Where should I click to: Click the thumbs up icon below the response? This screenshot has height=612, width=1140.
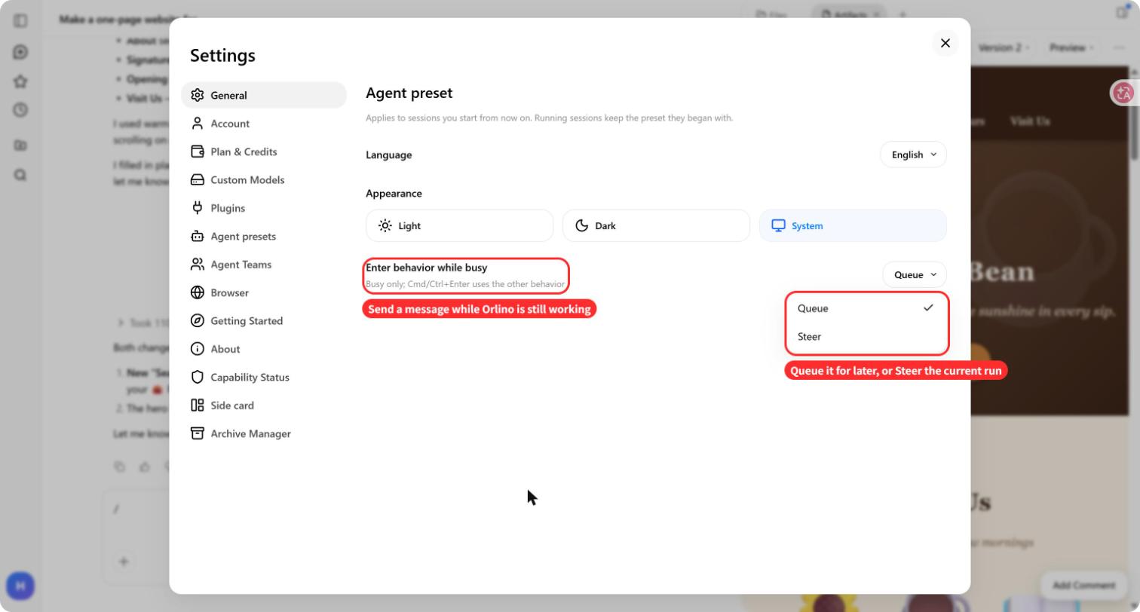coord(145,467)
